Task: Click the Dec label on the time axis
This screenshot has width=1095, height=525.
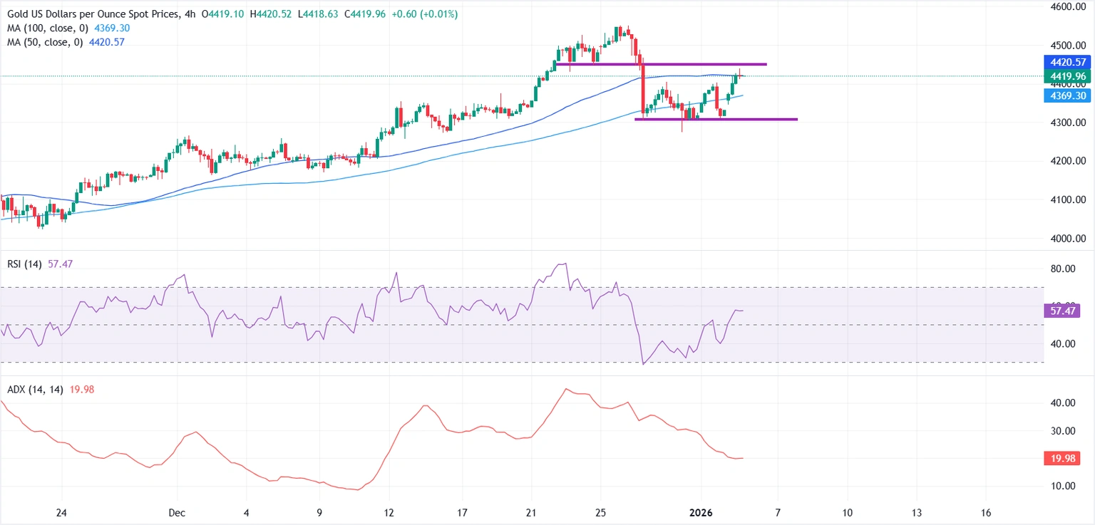Action: (178, 513)
